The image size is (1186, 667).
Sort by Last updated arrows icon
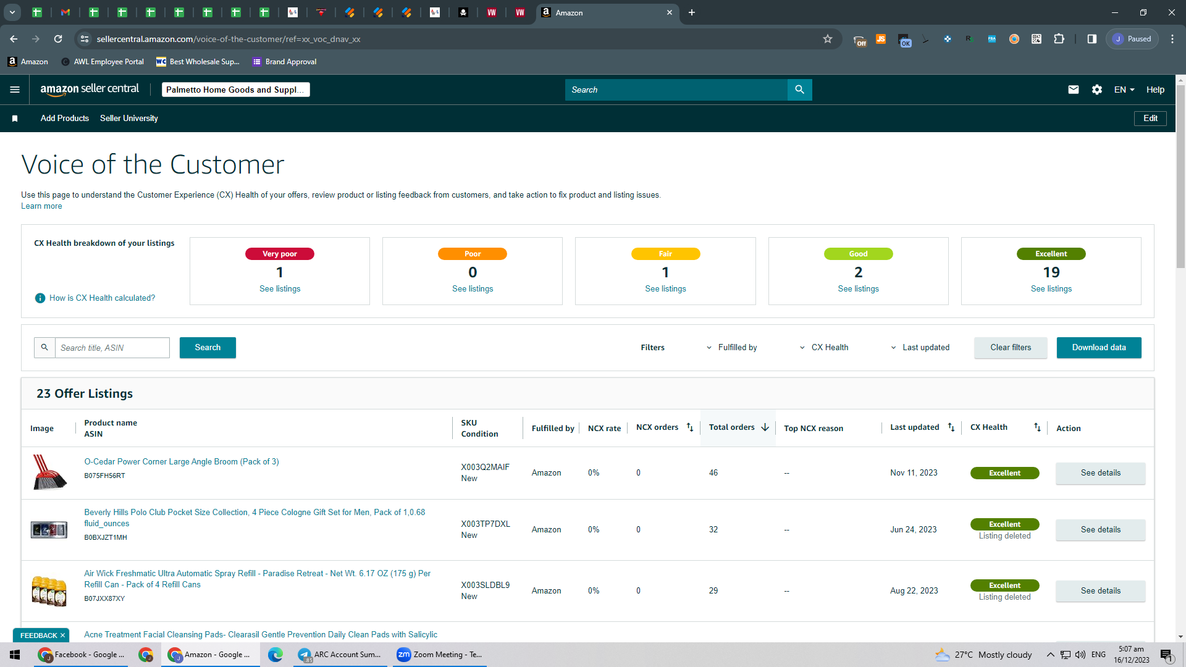[951, 427]
